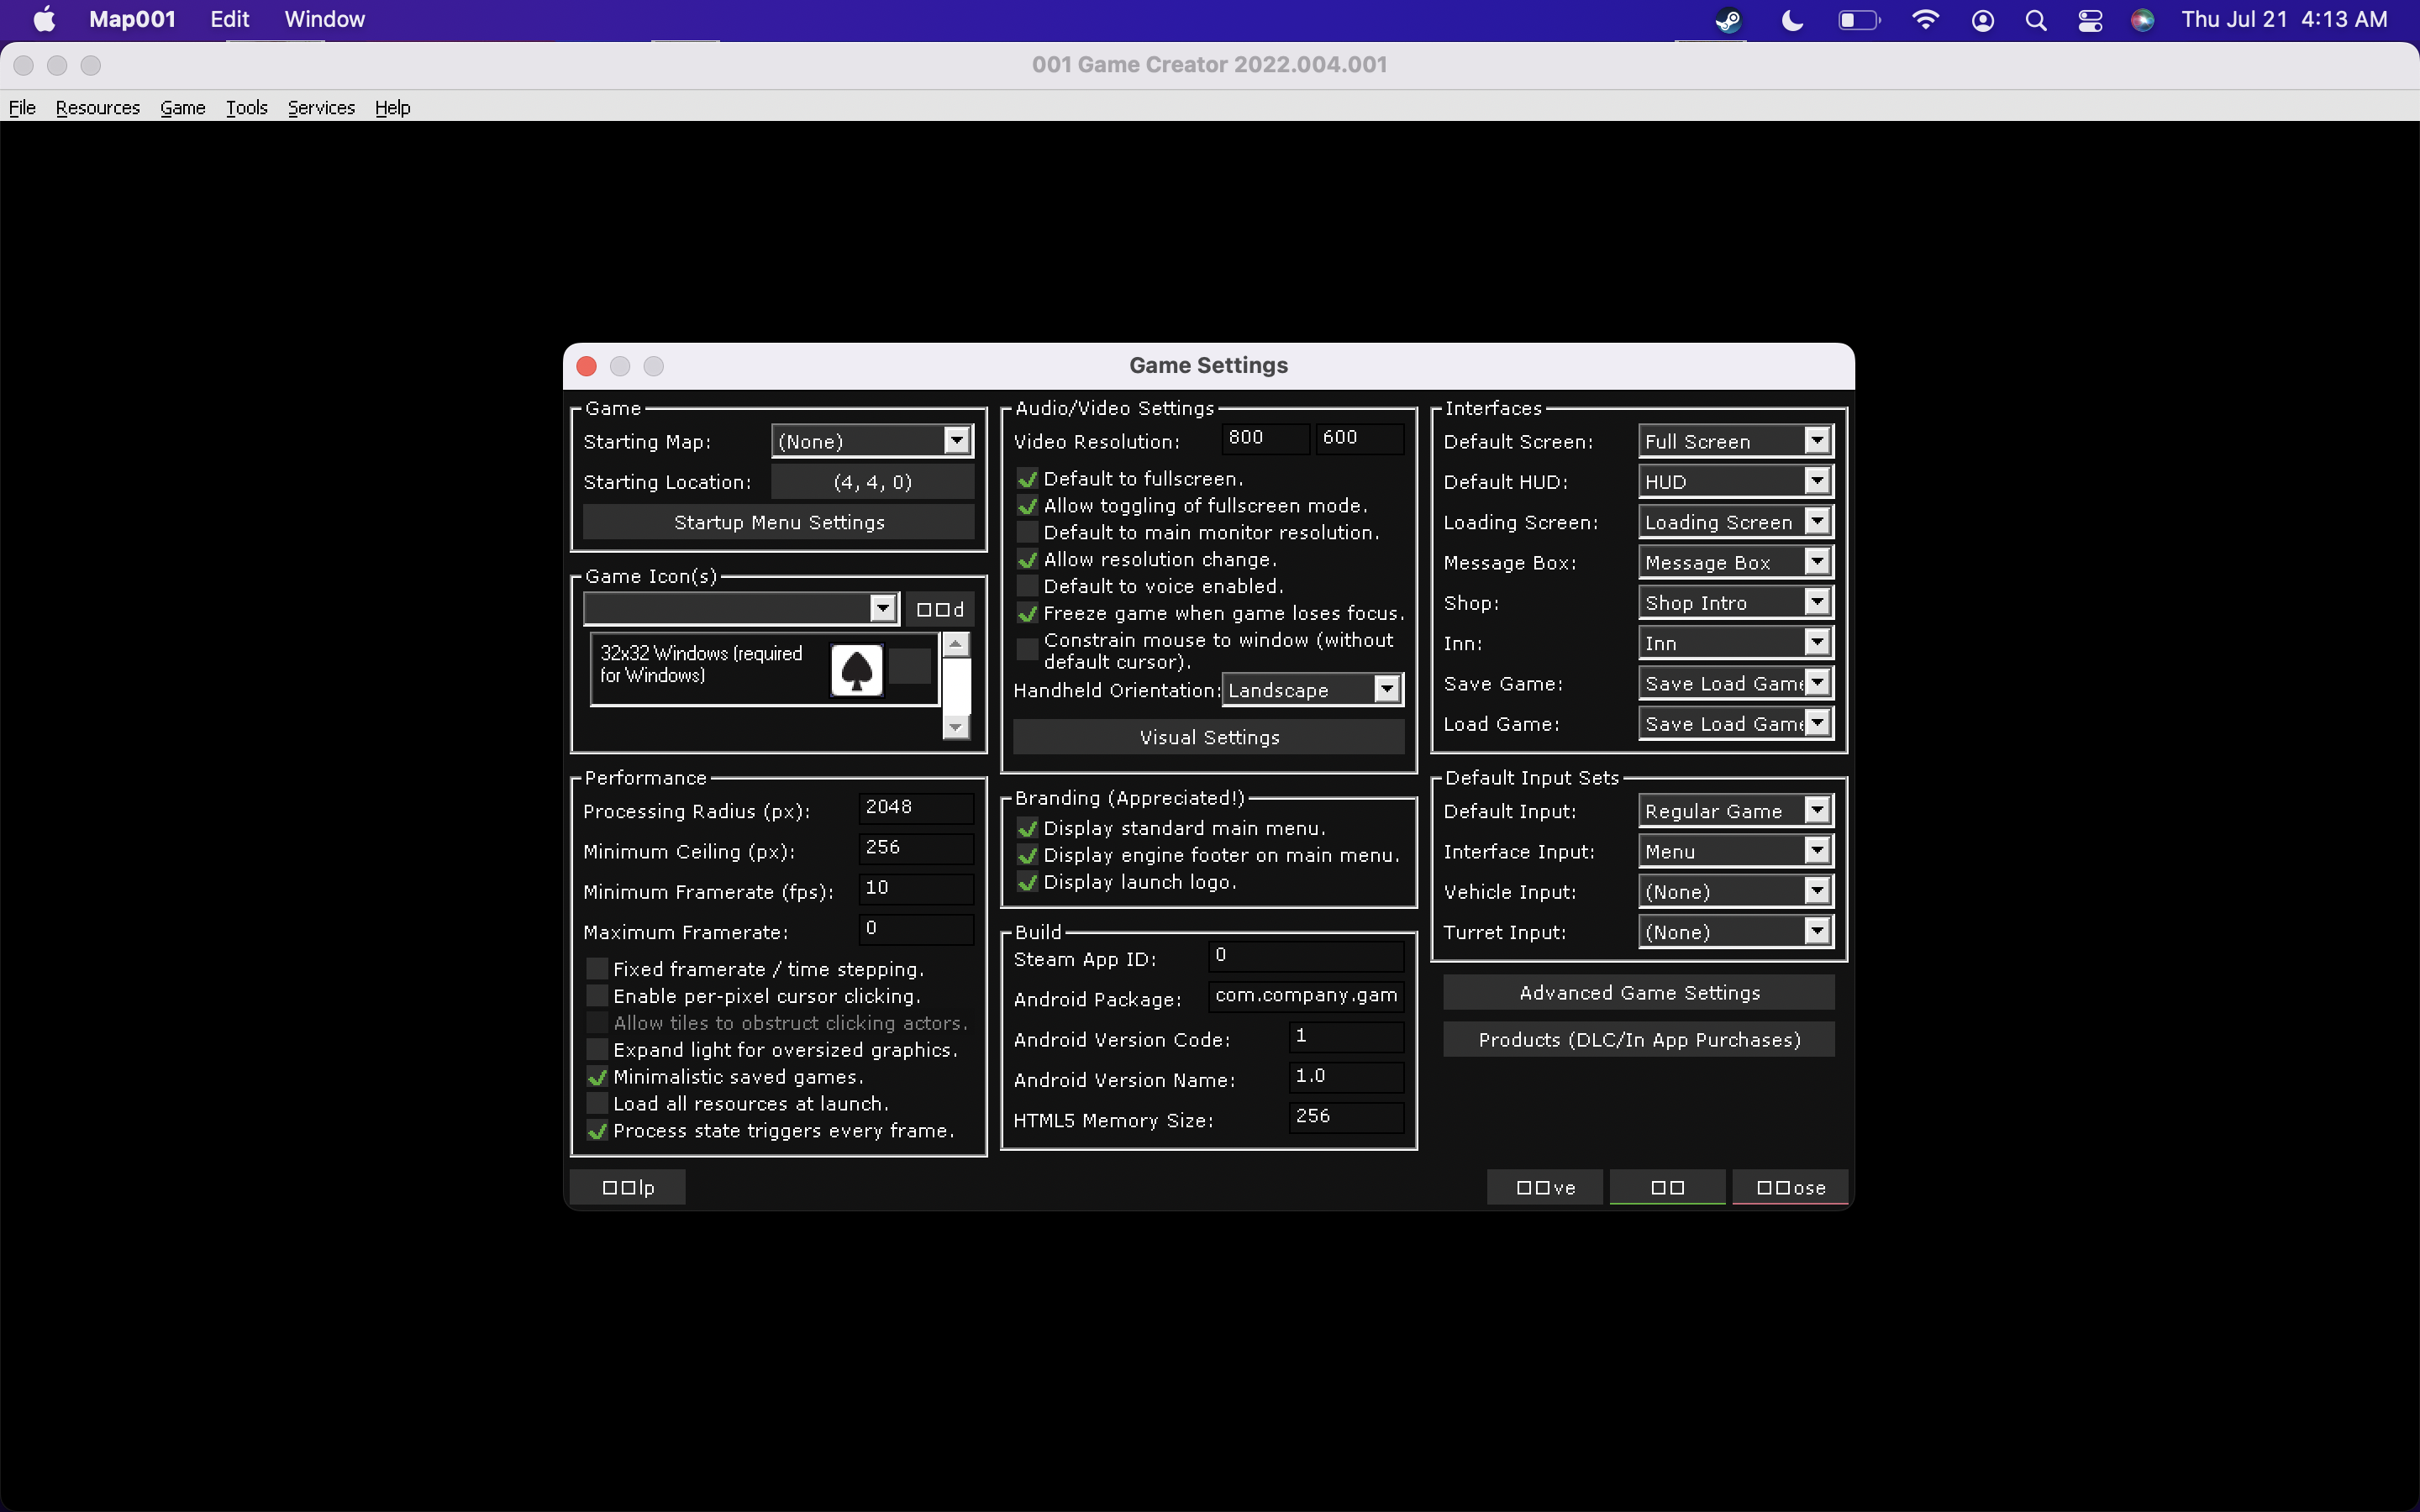Open the Tools menu
Image resolution: width=2420 pixels, height=1512 pixels.
247,107
